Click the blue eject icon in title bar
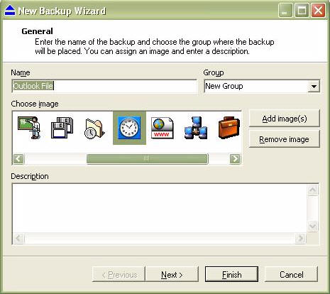This screenshot has width=330, height=294. point(10,11)
